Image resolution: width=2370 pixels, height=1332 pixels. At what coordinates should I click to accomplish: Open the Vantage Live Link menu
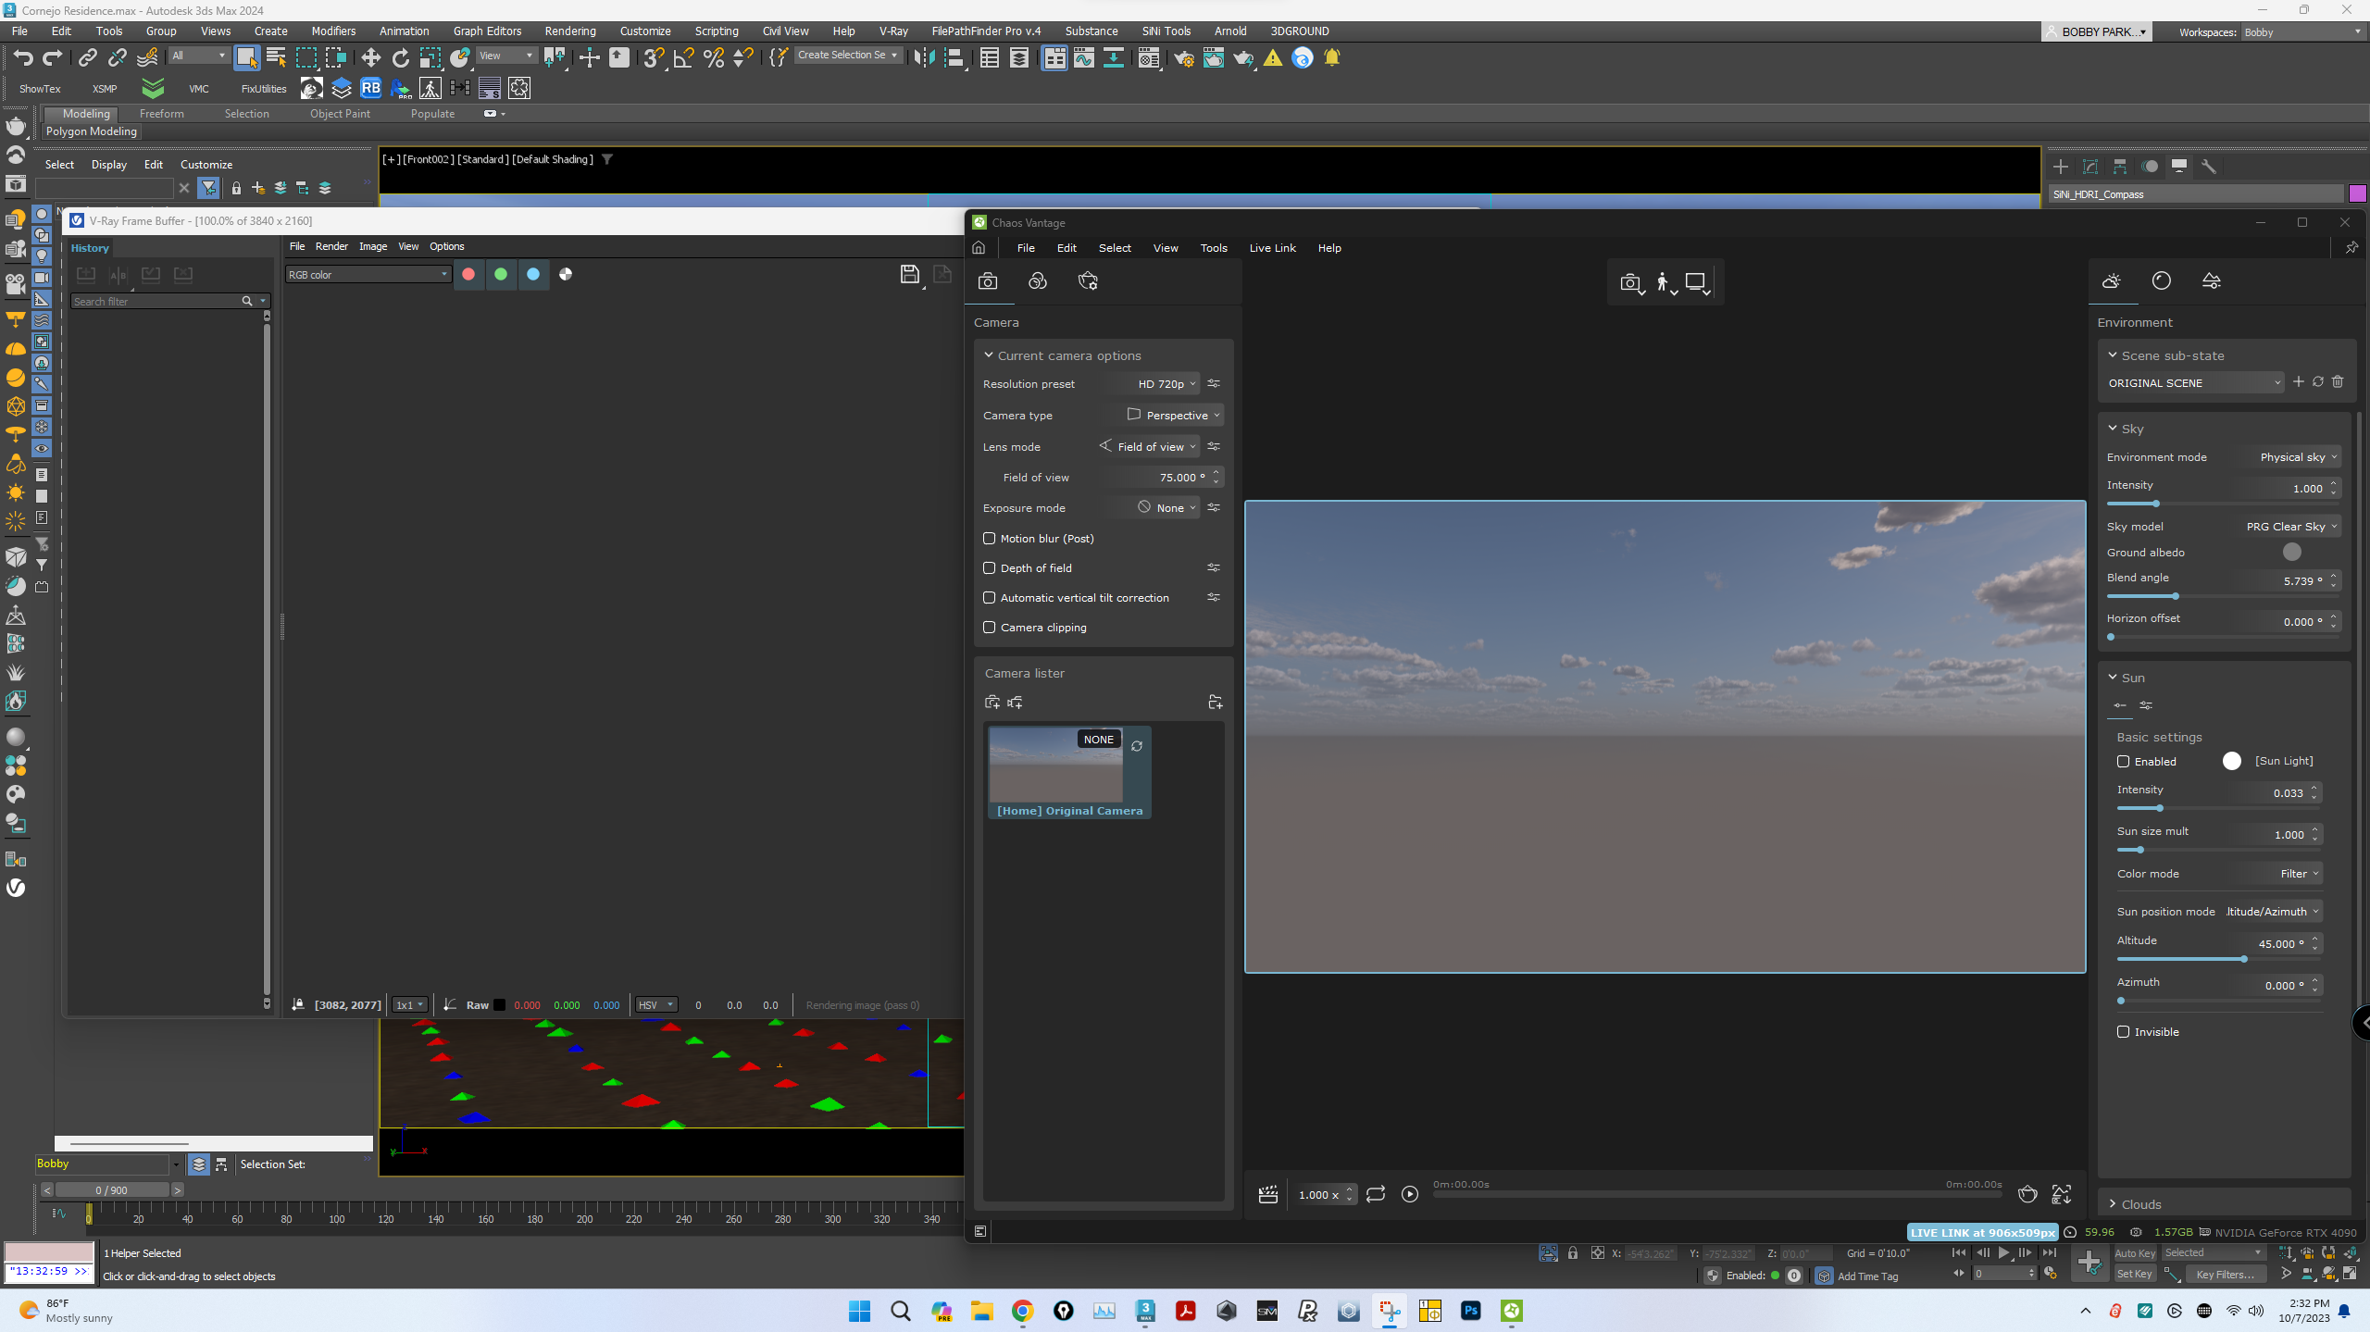1272,248
